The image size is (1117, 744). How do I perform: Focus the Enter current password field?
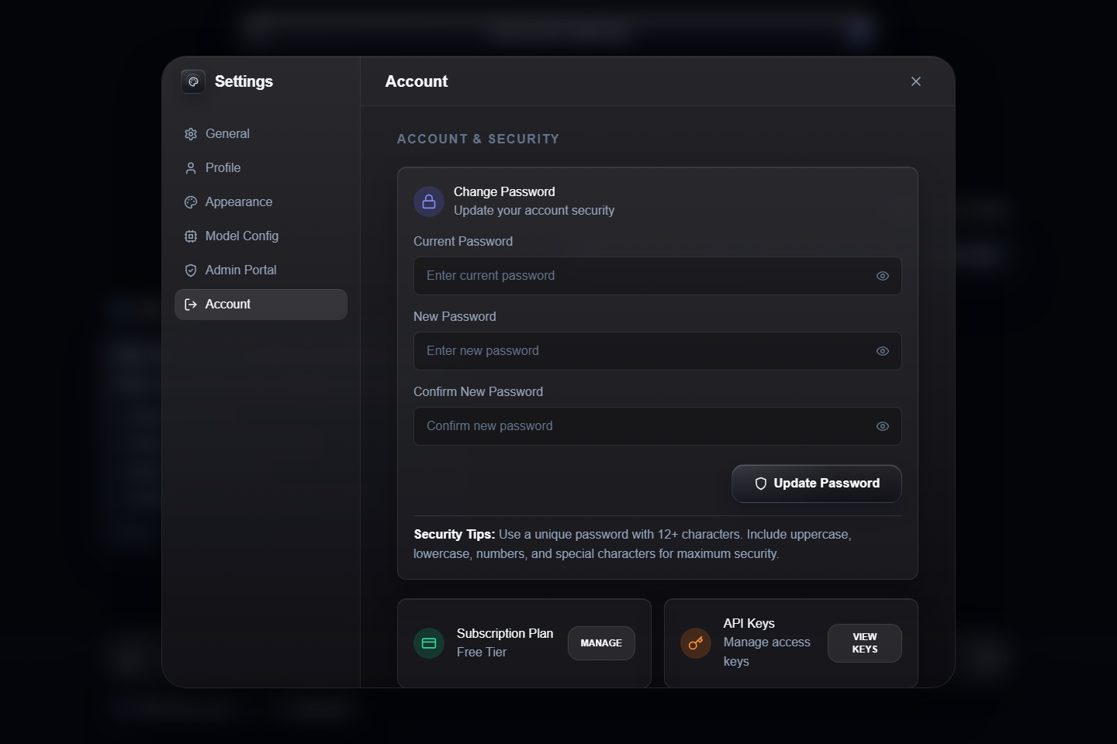point(658,276)
